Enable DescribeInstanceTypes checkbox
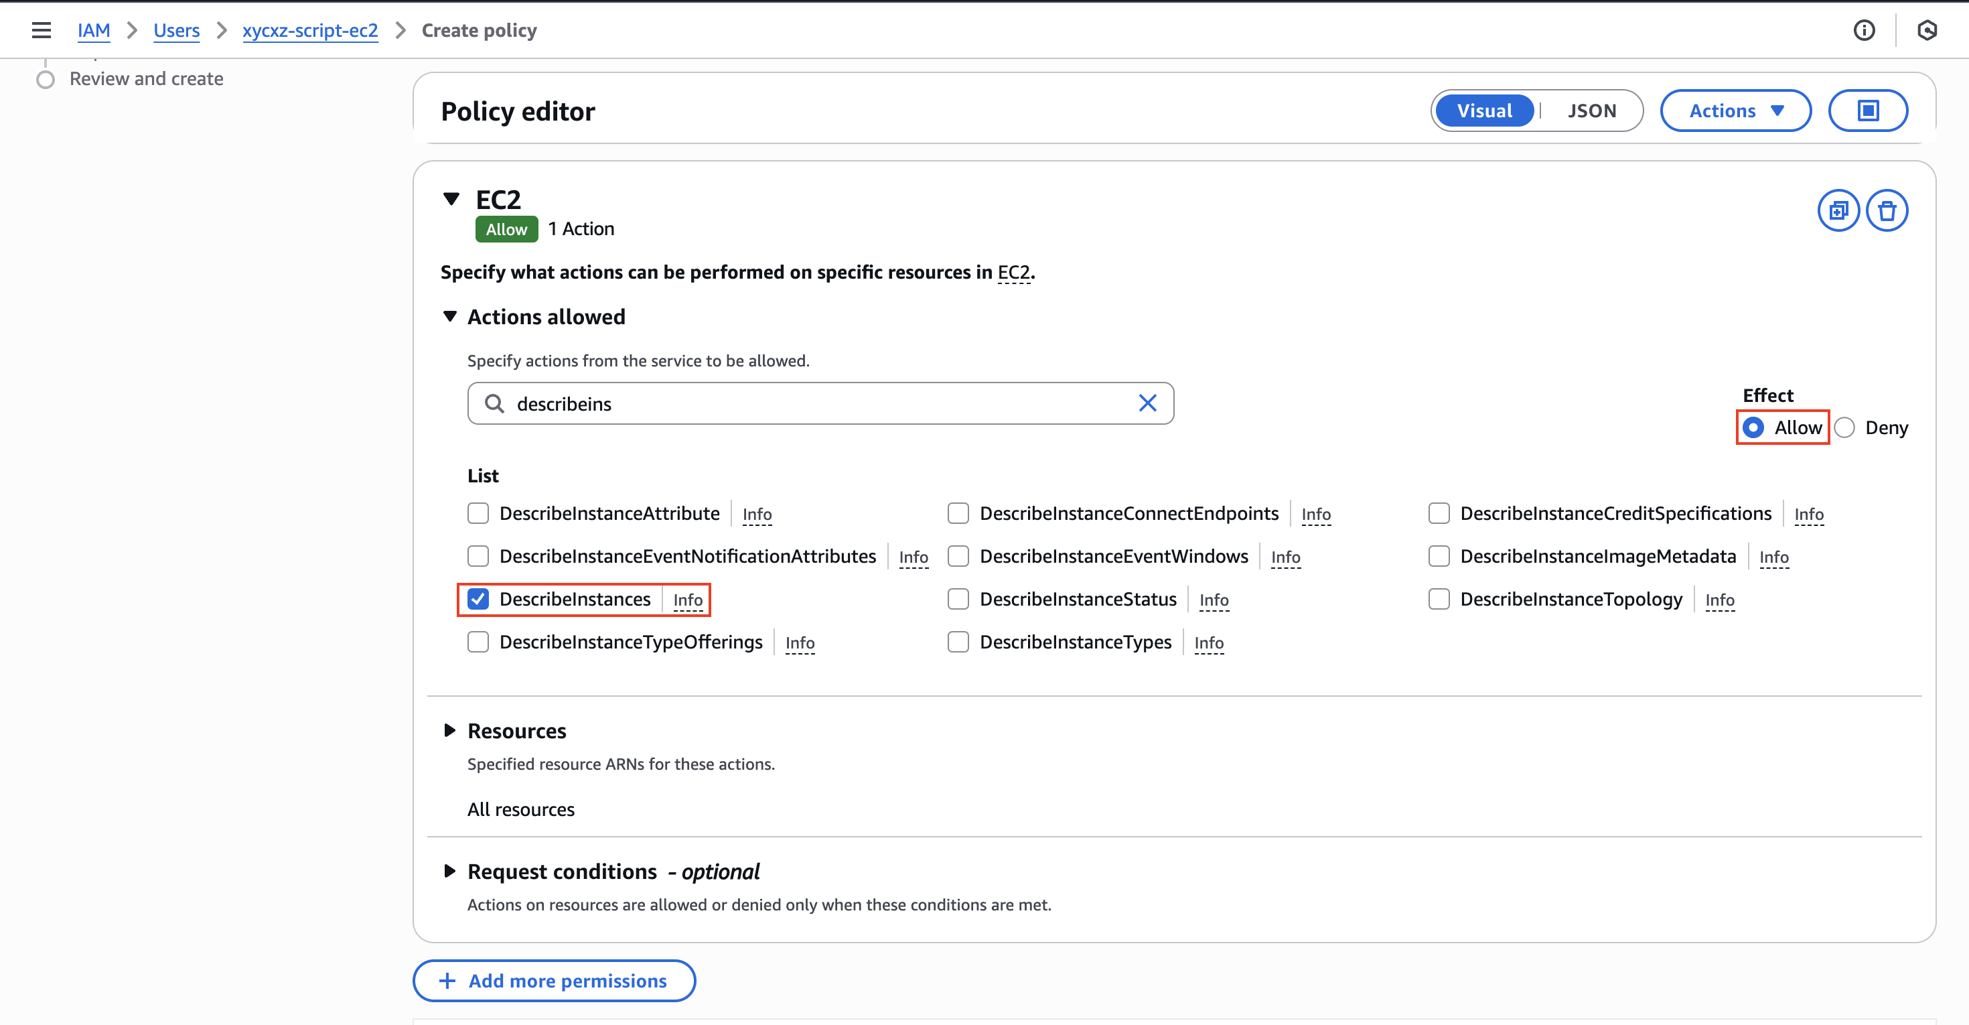1969x1025 pixels. tap(958, 641)
